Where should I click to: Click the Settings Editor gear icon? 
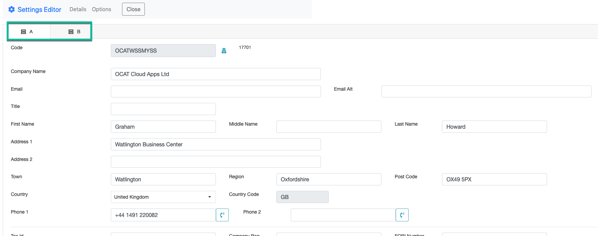coord(12,10)
